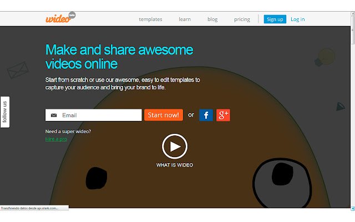Click the Log in link

pyautogui.click(x=298, y=19)
